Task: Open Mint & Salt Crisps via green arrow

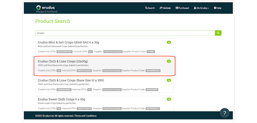Action: click(x=169, y=42)
